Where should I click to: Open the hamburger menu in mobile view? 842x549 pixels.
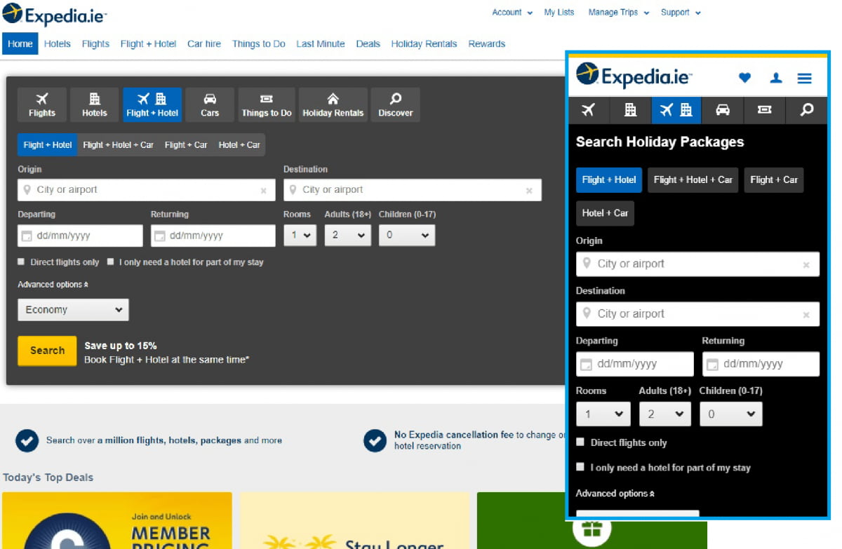(x=804, y=78)
